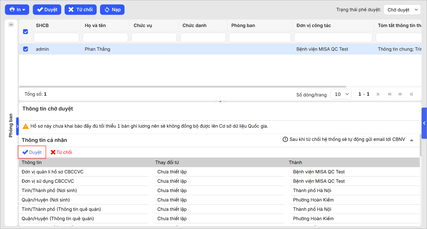
Task: Reload data with Nạp button
Action: tap(112, 10)
